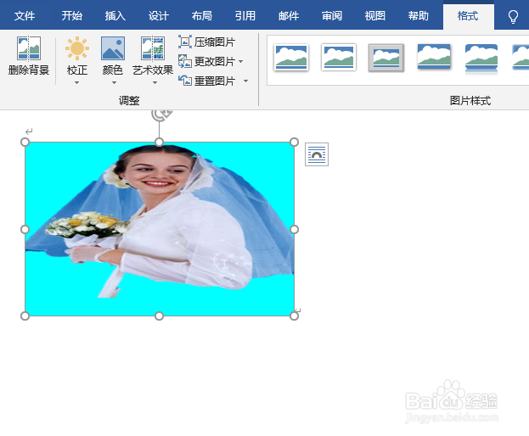Image resolution: width=529 pixels, height=436 pixels.
Task: Switch to the 设计 tab
Action: coord(159,16)
